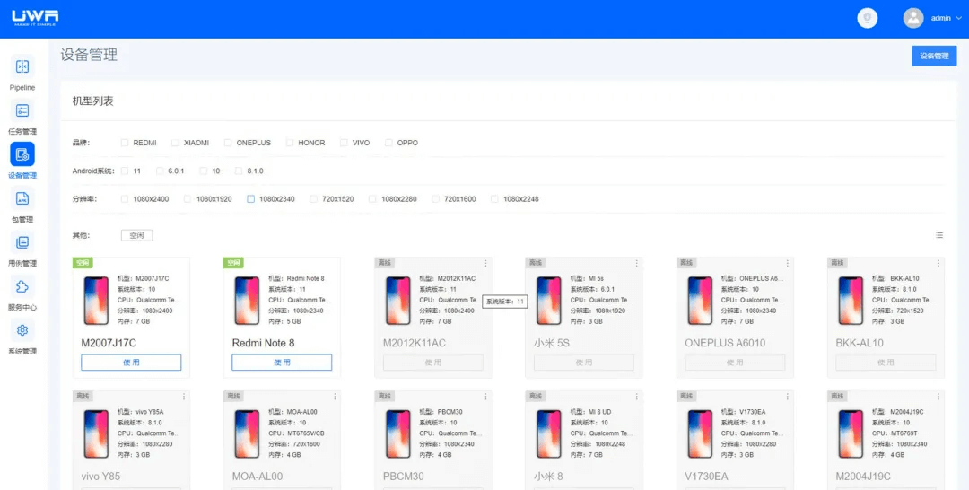Open the 用例管理 sidebar icon
This screenshot has height=490, width=969.
coord(22,241)
